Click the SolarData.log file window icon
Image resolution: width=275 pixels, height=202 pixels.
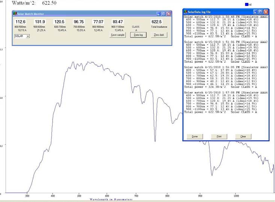pyautogui.click(x=186, y=12)
